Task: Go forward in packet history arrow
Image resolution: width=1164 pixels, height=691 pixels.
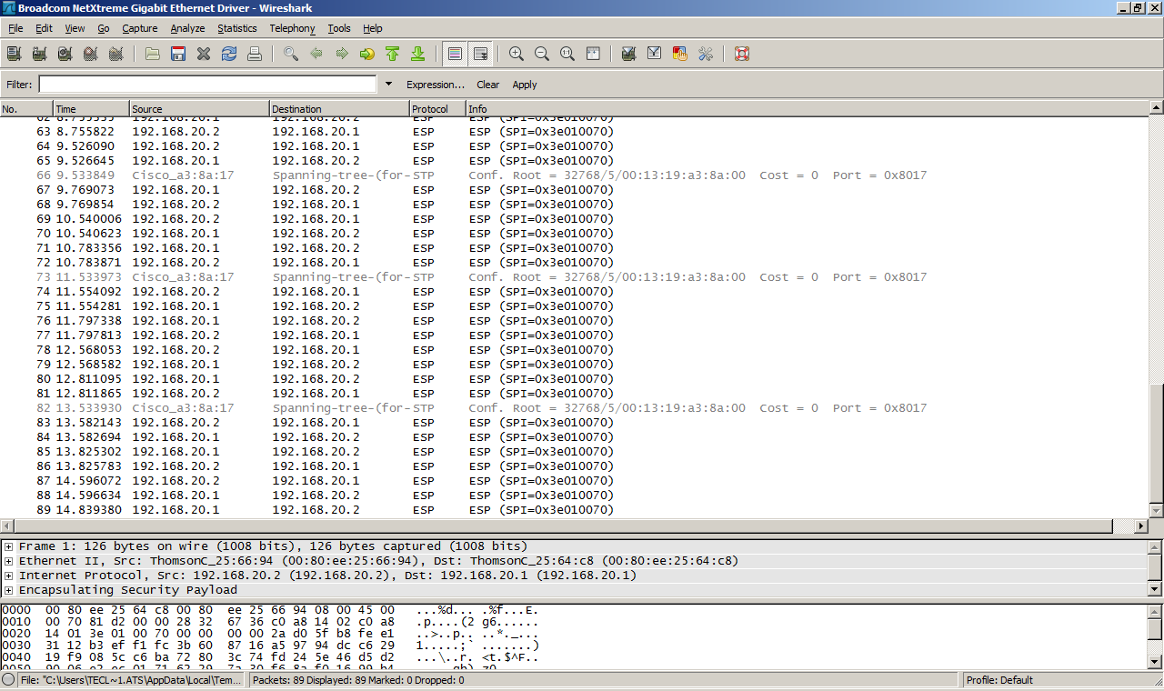Action: (x=342, y=54)
